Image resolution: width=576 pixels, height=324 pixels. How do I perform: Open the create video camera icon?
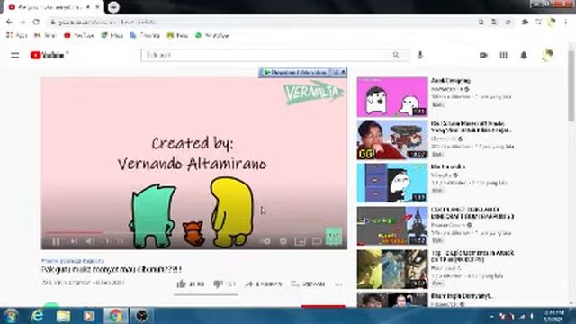tap(484, 56)
